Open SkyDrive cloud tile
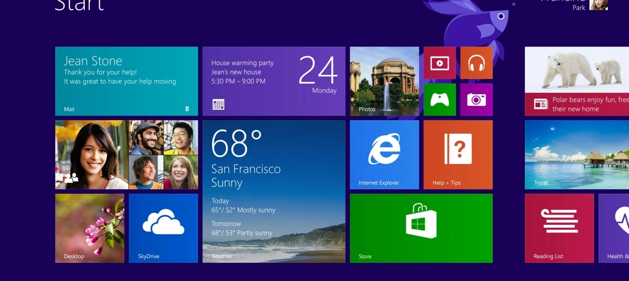The height and width of the screenshot is (281, 629). tap(163, 228)
